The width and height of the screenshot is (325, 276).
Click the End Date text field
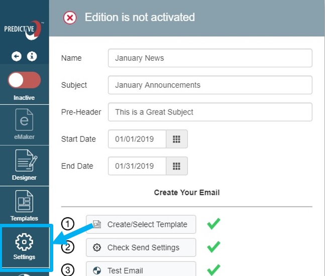click(137, 166)
